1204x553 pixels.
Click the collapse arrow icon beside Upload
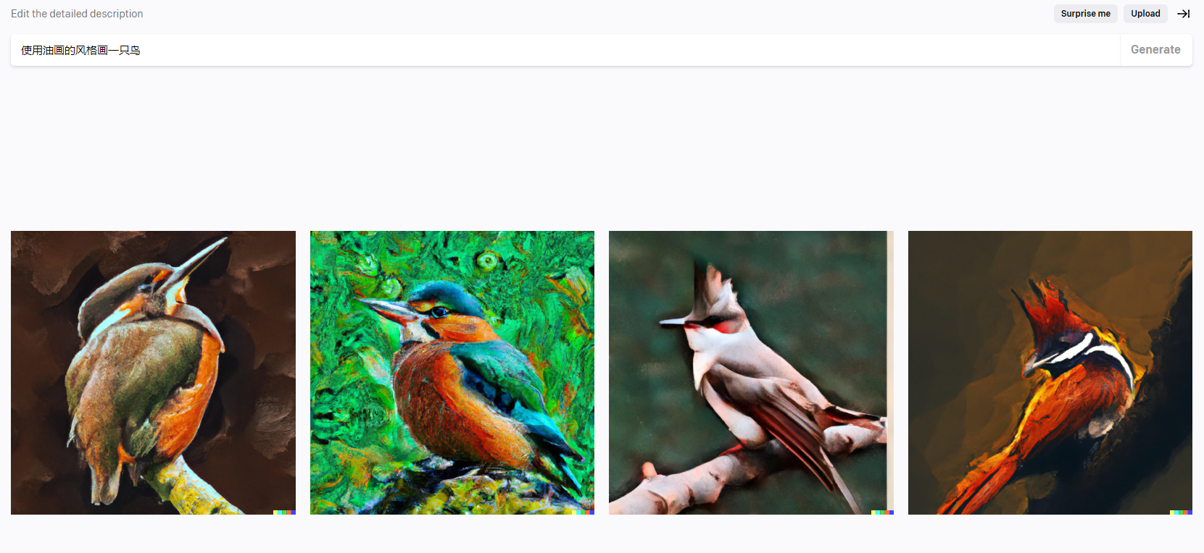(1183, 14)
